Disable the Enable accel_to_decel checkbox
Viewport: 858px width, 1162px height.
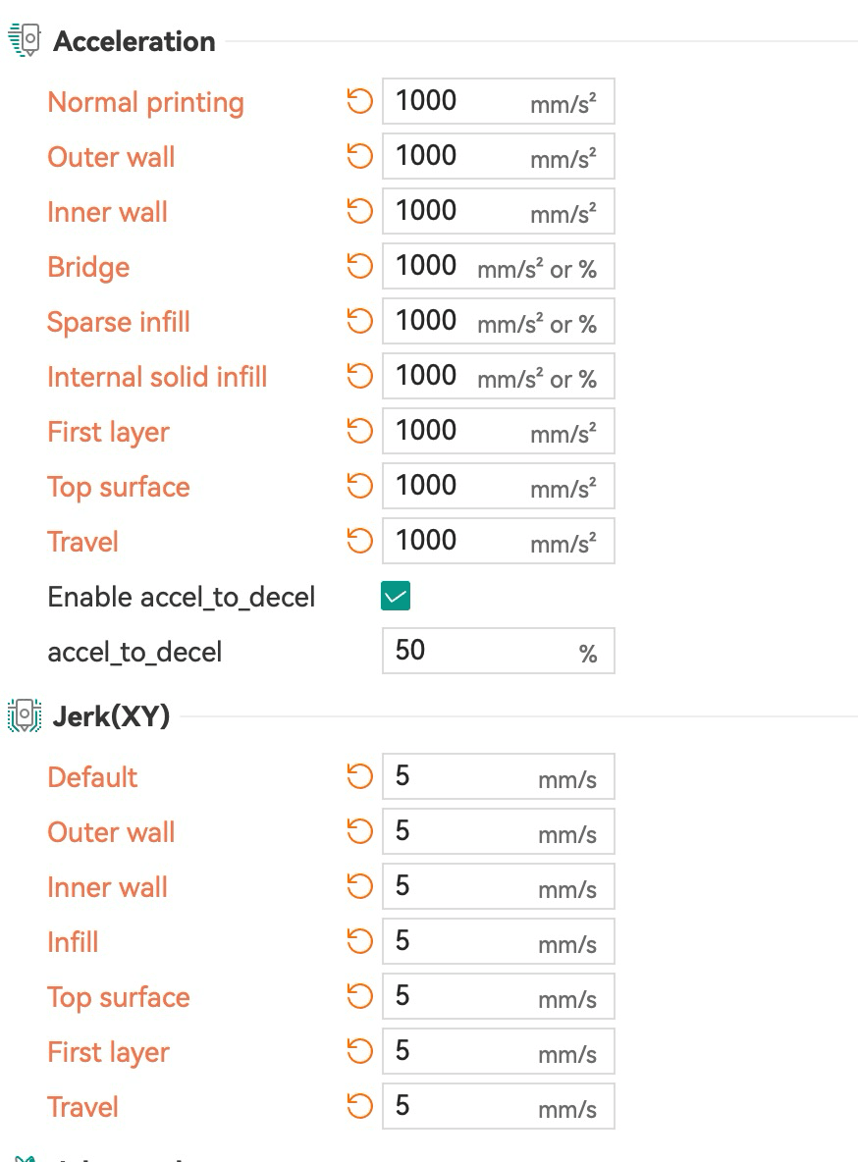(x=396, y=596)
